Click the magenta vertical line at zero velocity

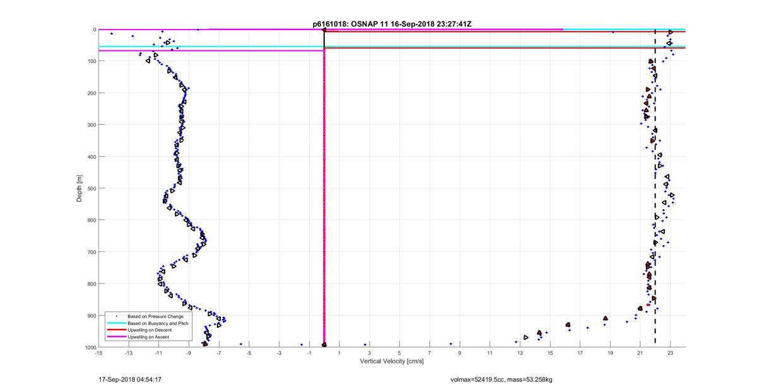(324, 197)
